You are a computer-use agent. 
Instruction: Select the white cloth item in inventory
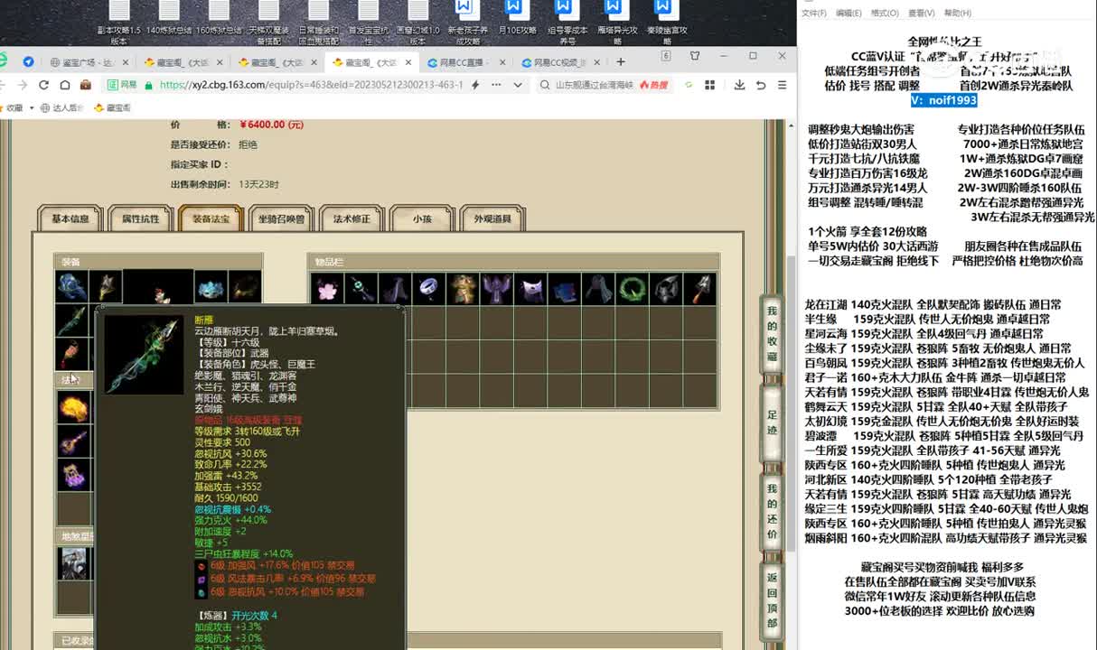[530, 289]
